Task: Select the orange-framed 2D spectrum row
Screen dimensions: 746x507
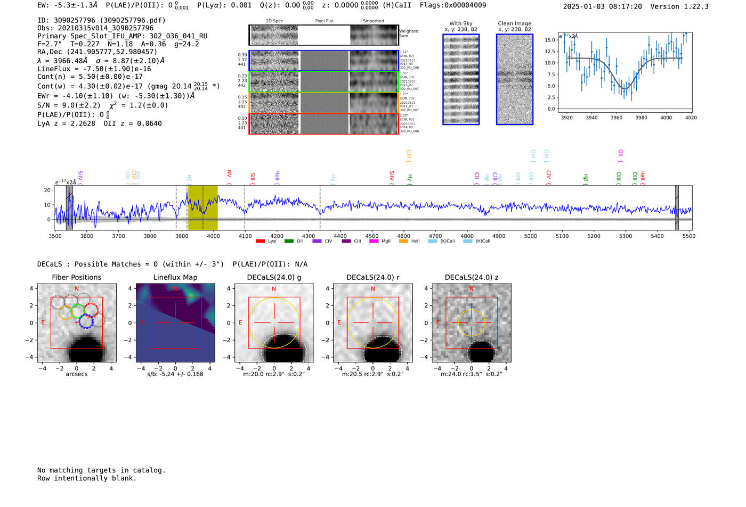Action: (324, 103)
